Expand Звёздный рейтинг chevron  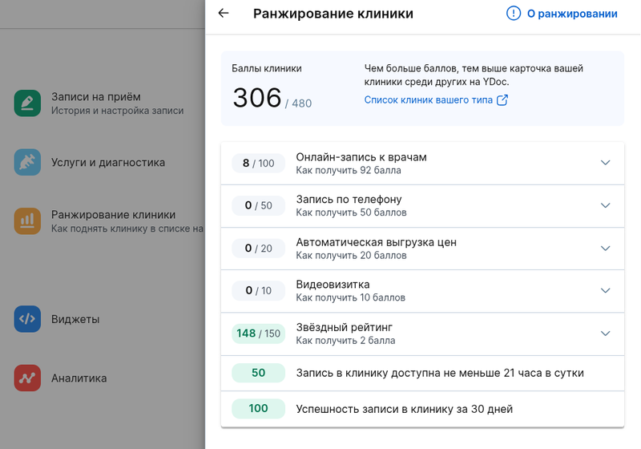[x=606, y=334]
